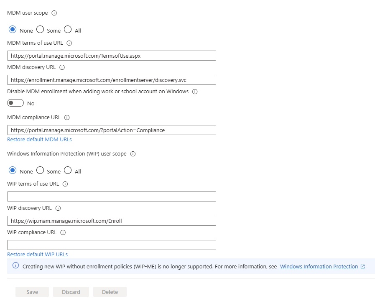Click info icon next to MDM user scope
The image size is (375, 301).
point(54,13)
